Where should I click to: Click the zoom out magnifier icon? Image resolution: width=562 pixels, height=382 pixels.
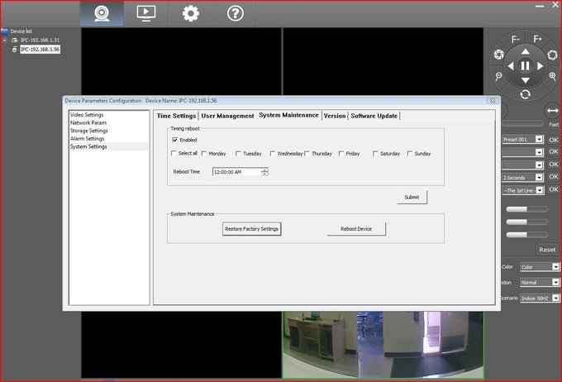pos(499,76)
